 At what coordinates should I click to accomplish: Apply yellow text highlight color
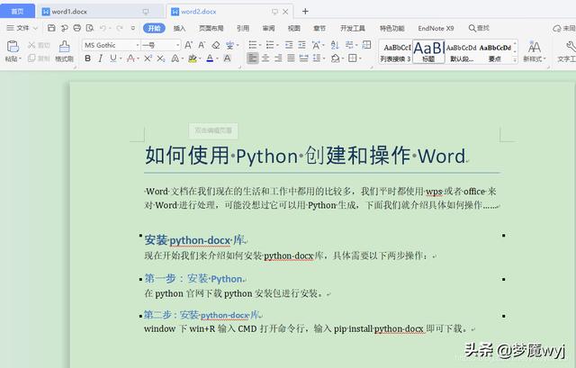click(193, 58)
